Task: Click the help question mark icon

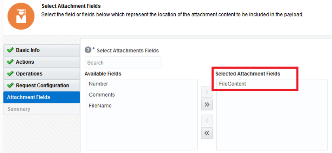Action: pyautogui.click(x=88, y=50)
